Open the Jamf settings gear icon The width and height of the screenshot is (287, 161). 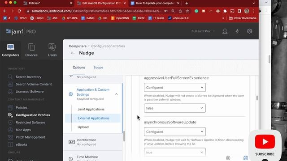point(249,31)
